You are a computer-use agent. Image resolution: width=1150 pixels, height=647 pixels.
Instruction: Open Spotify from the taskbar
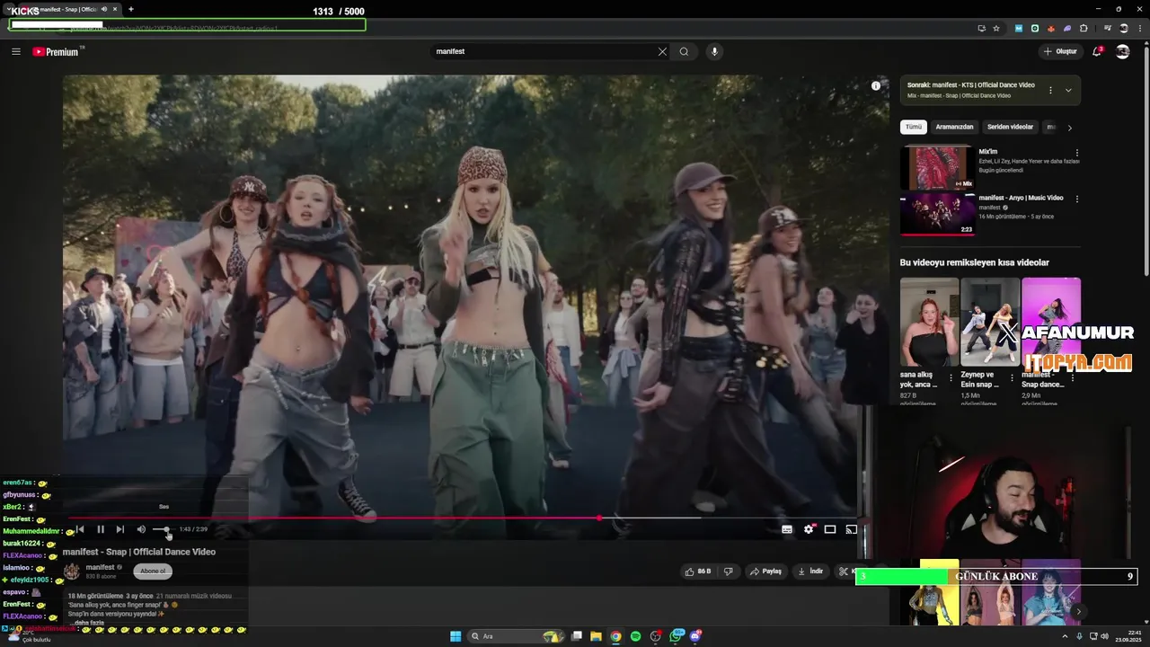click(635, 636)
